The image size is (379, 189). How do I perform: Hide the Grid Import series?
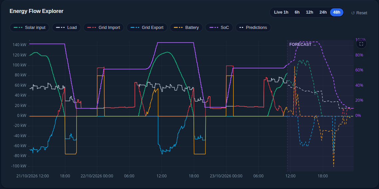[x=104, y=28]
